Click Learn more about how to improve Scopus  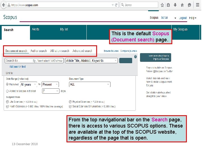pyautogui.click(x=155, y=57)
